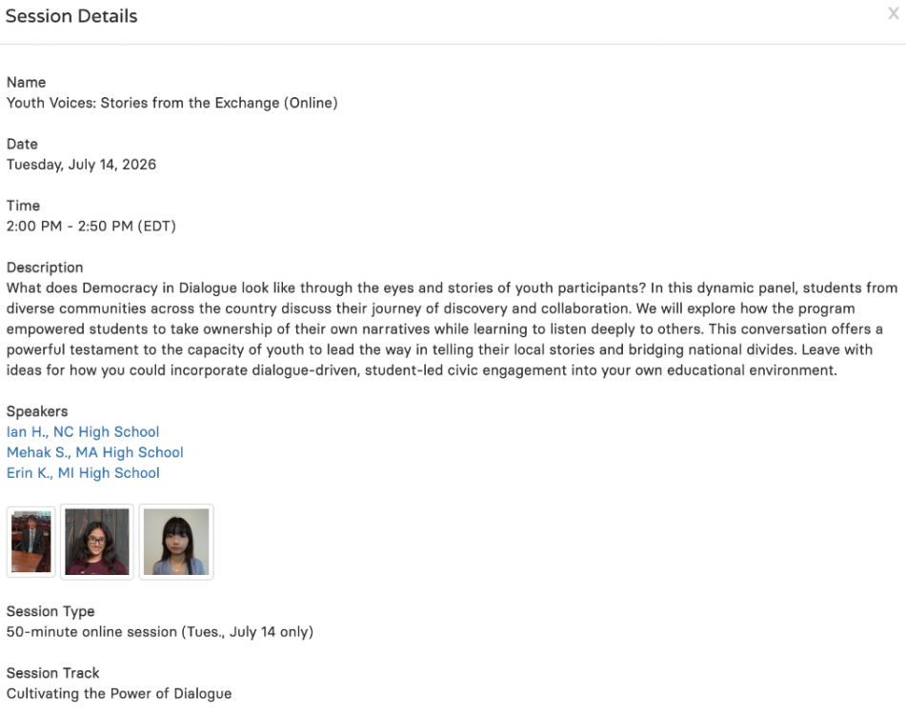Open speaker photo showing person at wooden table
This screenshot has height=714, width=906.
tap(31, 542)
